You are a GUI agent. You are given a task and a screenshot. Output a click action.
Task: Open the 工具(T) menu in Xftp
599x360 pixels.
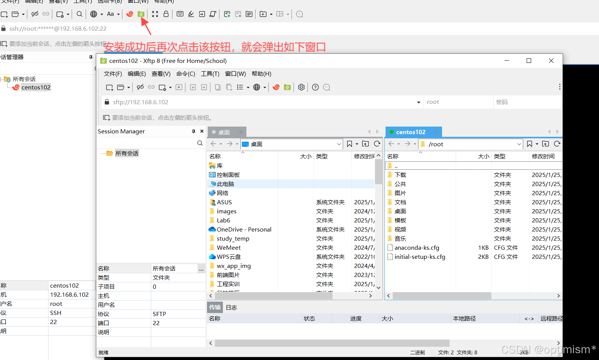click(210, 74)
